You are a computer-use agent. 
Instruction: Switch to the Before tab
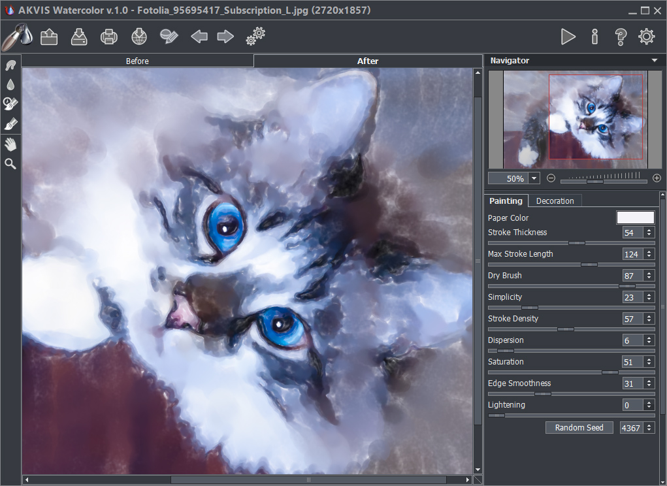137,60
